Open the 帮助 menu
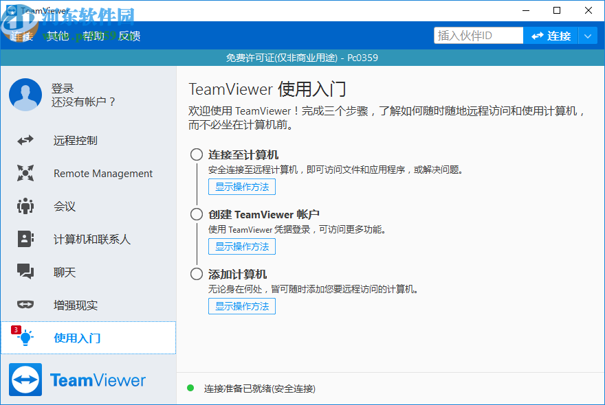Viewport: 605px width, 405px height. [x=94, y=36]
